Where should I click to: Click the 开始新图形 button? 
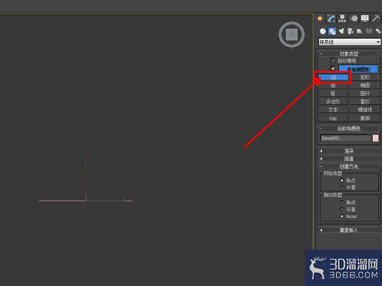click(358, 69)
